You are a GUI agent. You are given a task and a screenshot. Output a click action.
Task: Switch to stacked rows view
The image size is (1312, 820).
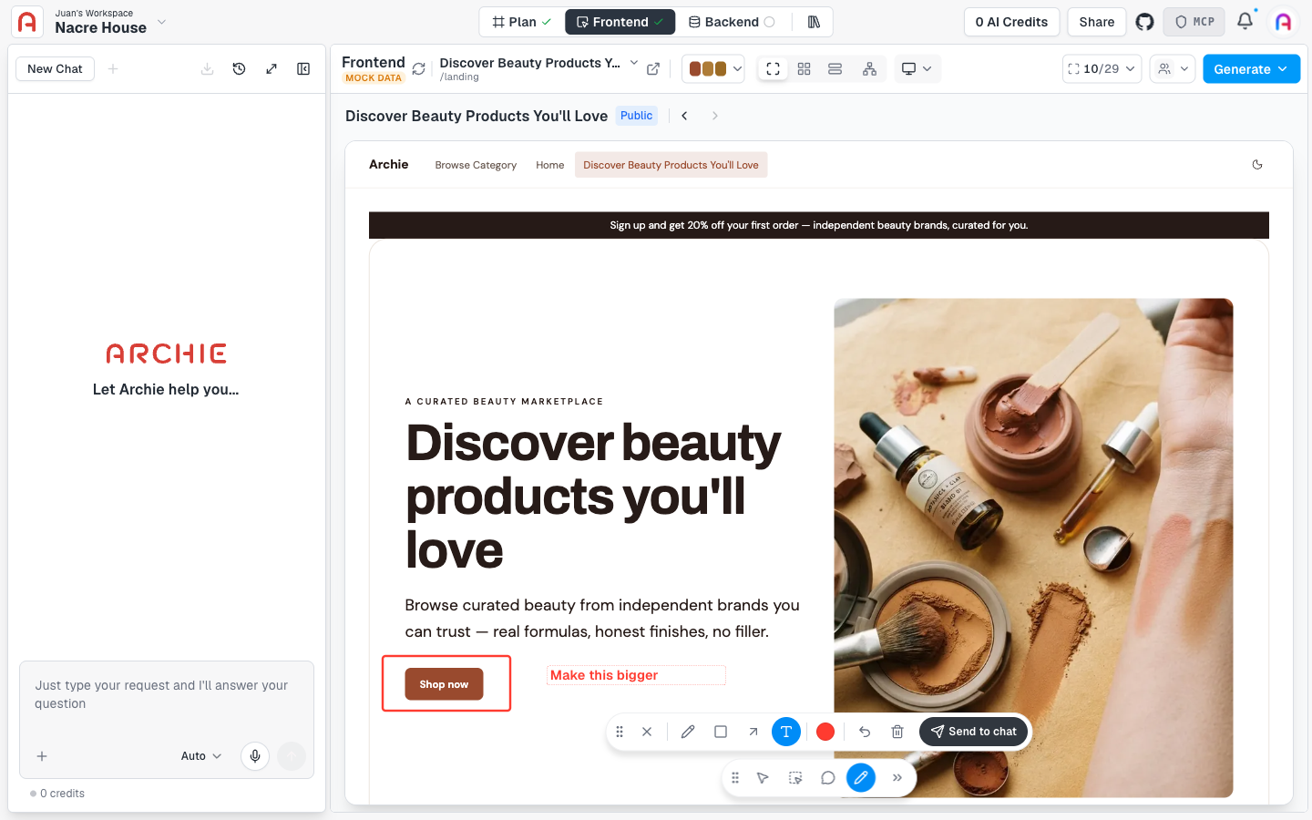pos(835,69)
